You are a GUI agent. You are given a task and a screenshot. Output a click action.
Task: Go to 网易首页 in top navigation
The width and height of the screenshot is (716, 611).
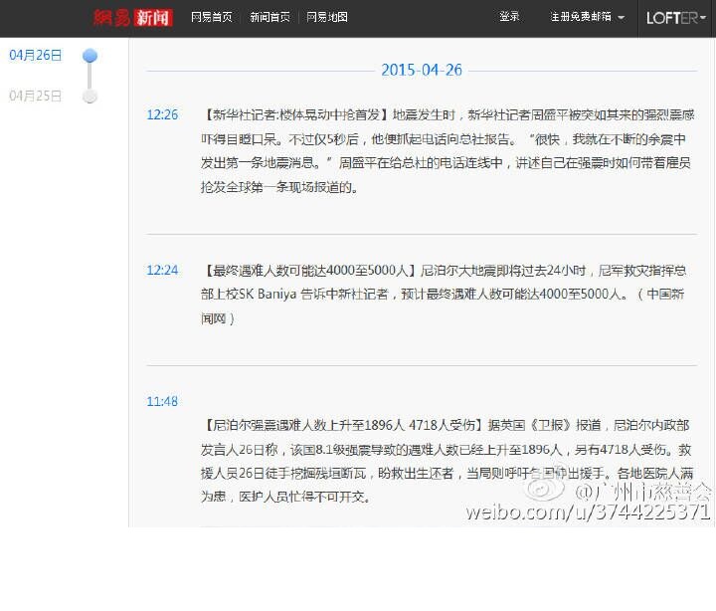(x=212, y=17)
